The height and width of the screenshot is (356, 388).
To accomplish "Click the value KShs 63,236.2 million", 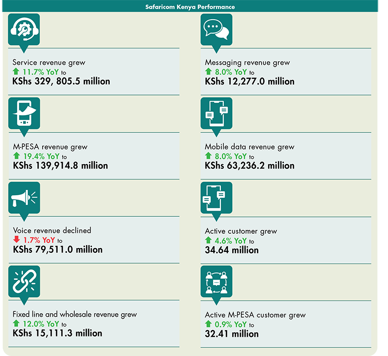I will point(250,166).
